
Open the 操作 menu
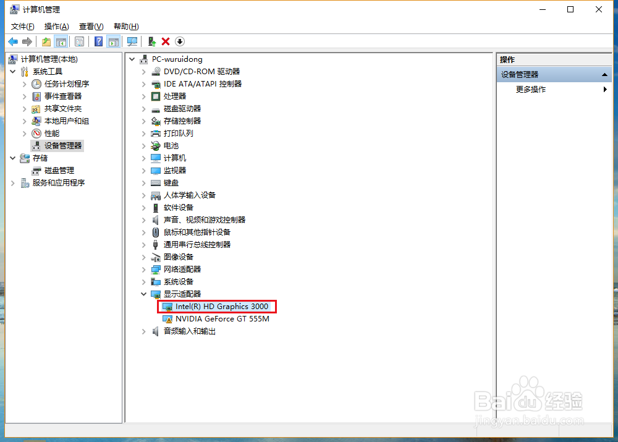pos(56,26)
